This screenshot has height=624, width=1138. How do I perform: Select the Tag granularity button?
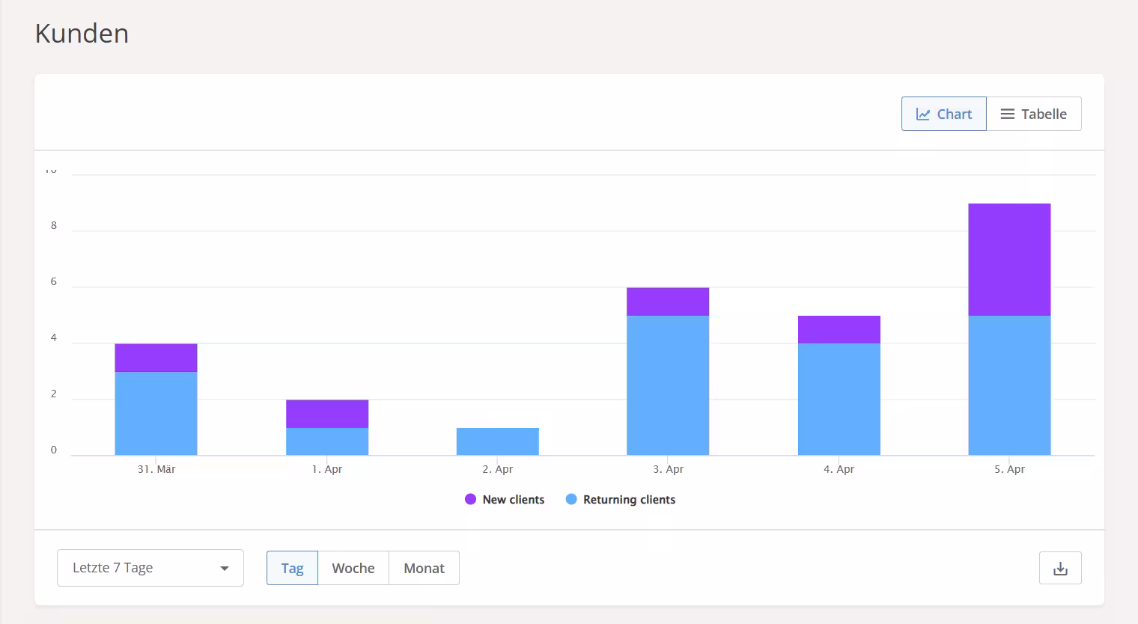point(292,568)
